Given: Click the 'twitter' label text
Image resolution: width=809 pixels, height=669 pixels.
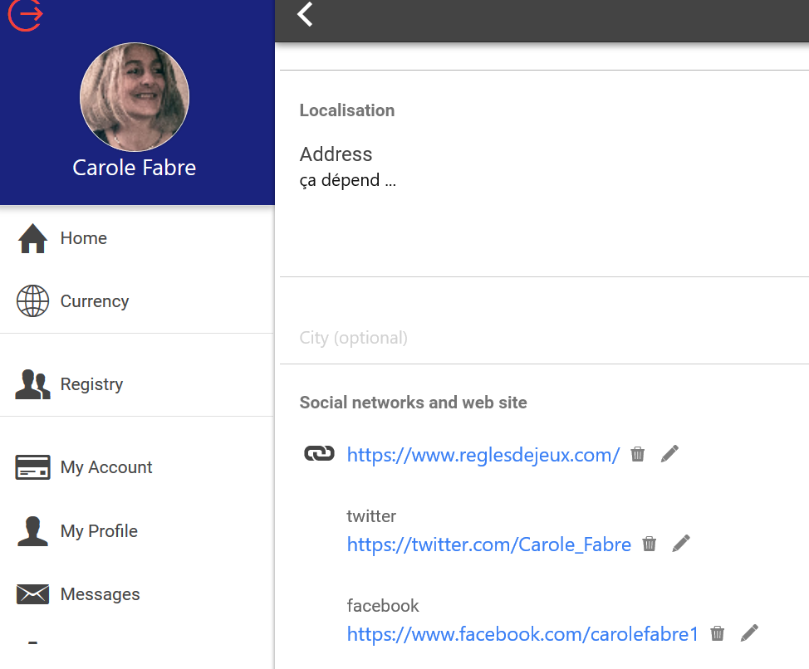Looking at the screenshot, I should coord(371,516).
